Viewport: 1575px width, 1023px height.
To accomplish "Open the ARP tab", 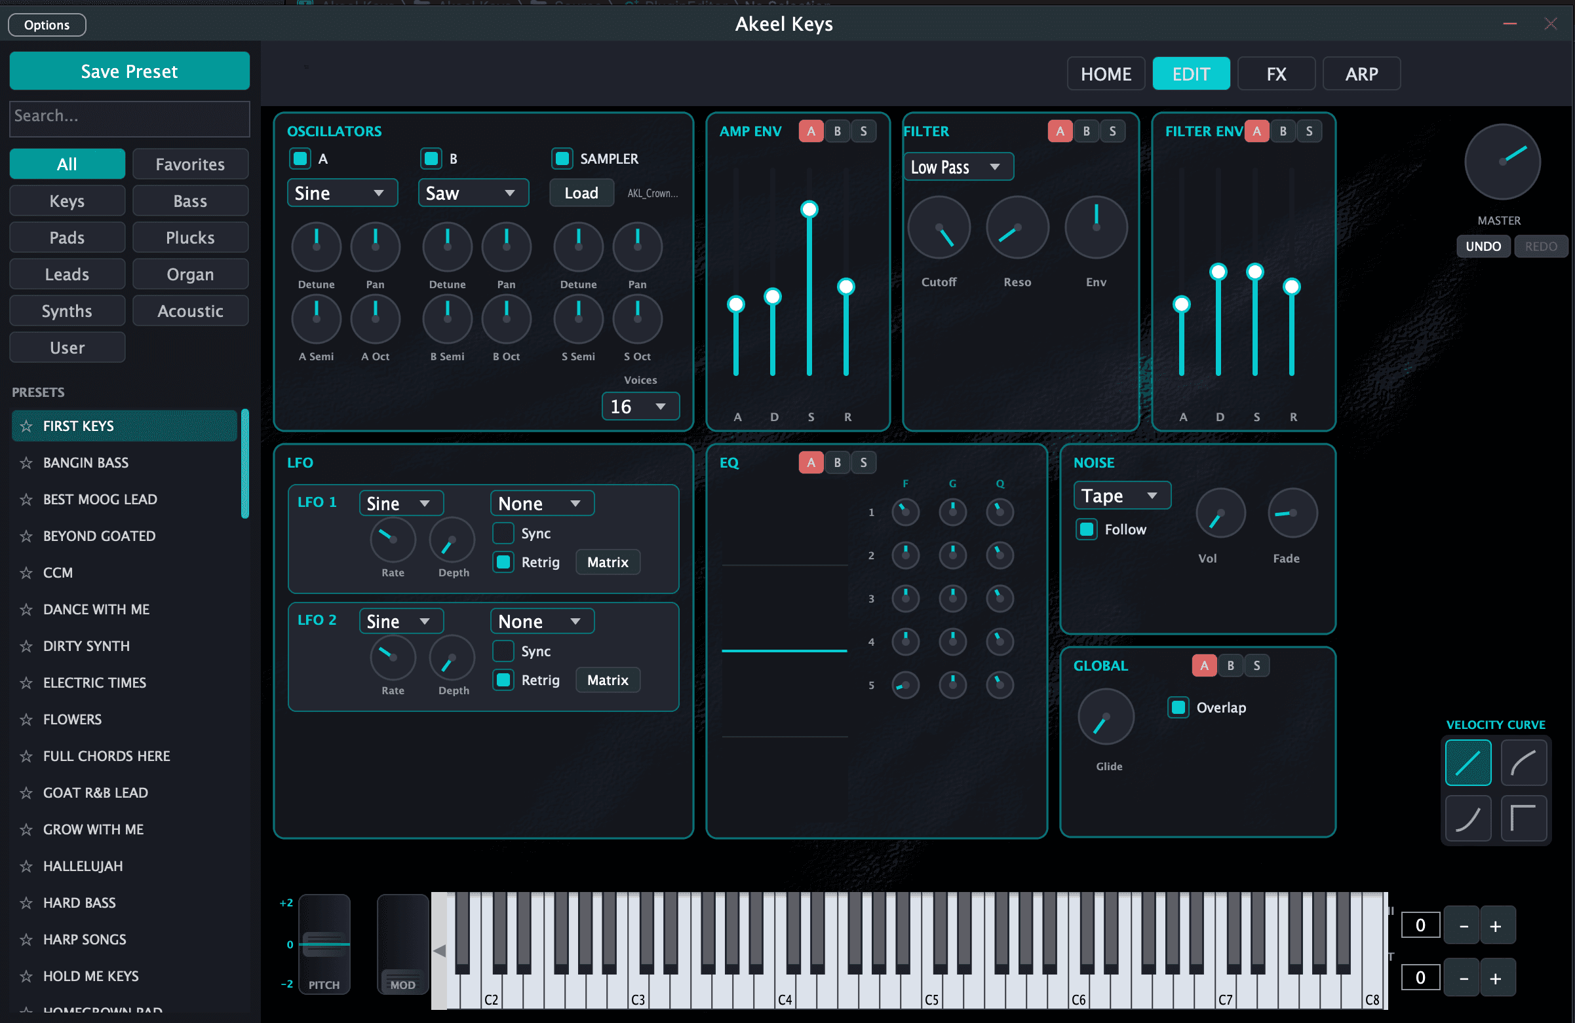I will point(1361,74).
